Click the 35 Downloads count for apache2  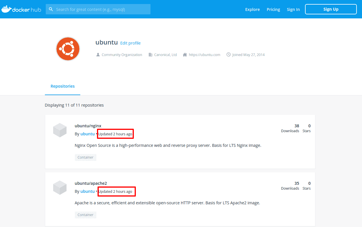[290, 186]
